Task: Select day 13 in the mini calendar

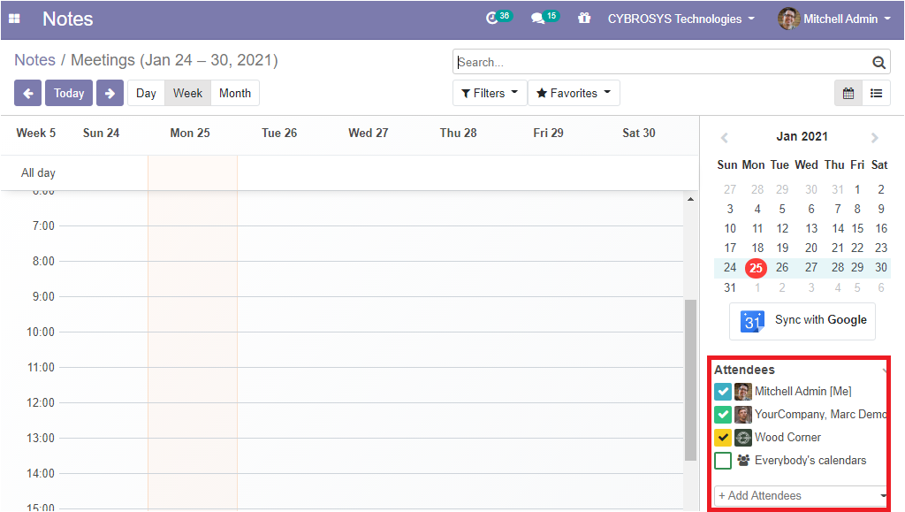Action: point(811,228)
